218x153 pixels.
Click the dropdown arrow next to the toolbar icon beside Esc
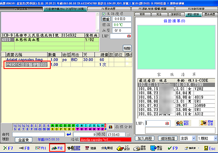[199, 148]
